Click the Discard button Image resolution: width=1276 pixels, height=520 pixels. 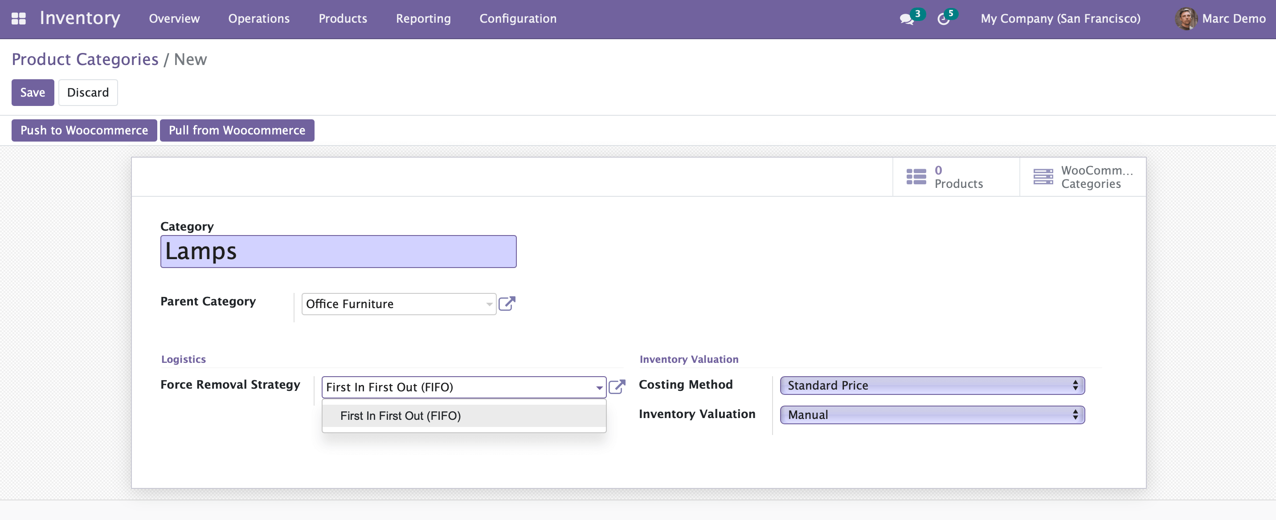[x=88, y=93]
